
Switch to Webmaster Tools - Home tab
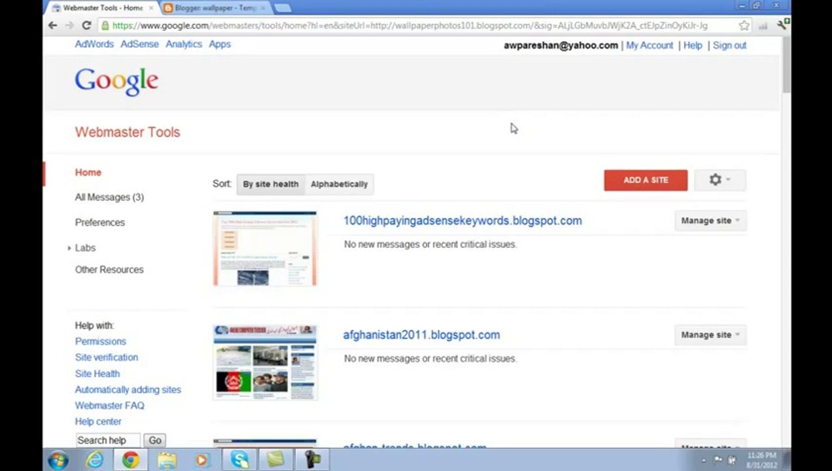102,8
